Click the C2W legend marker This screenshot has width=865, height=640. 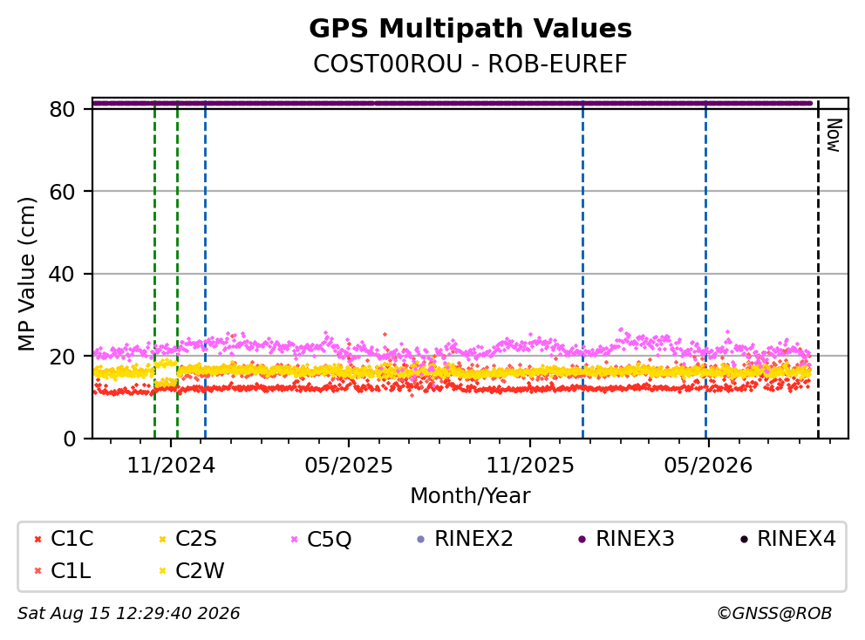[x=163, y=571]
